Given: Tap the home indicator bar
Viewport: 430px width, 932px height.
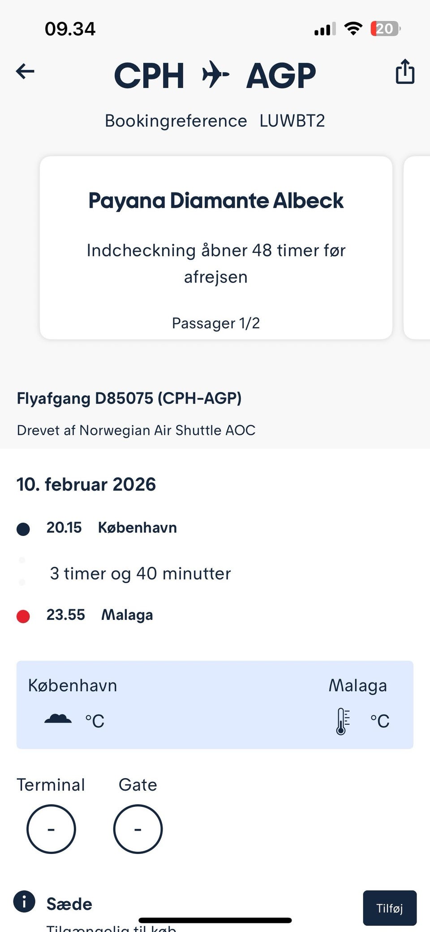Looking at the screenshot, I should click(x=215, y=920).
